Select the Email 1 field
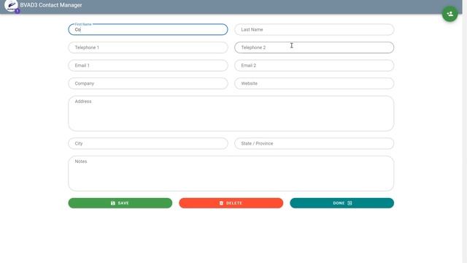This screenshot has height=263, width=467. (148, 66)
